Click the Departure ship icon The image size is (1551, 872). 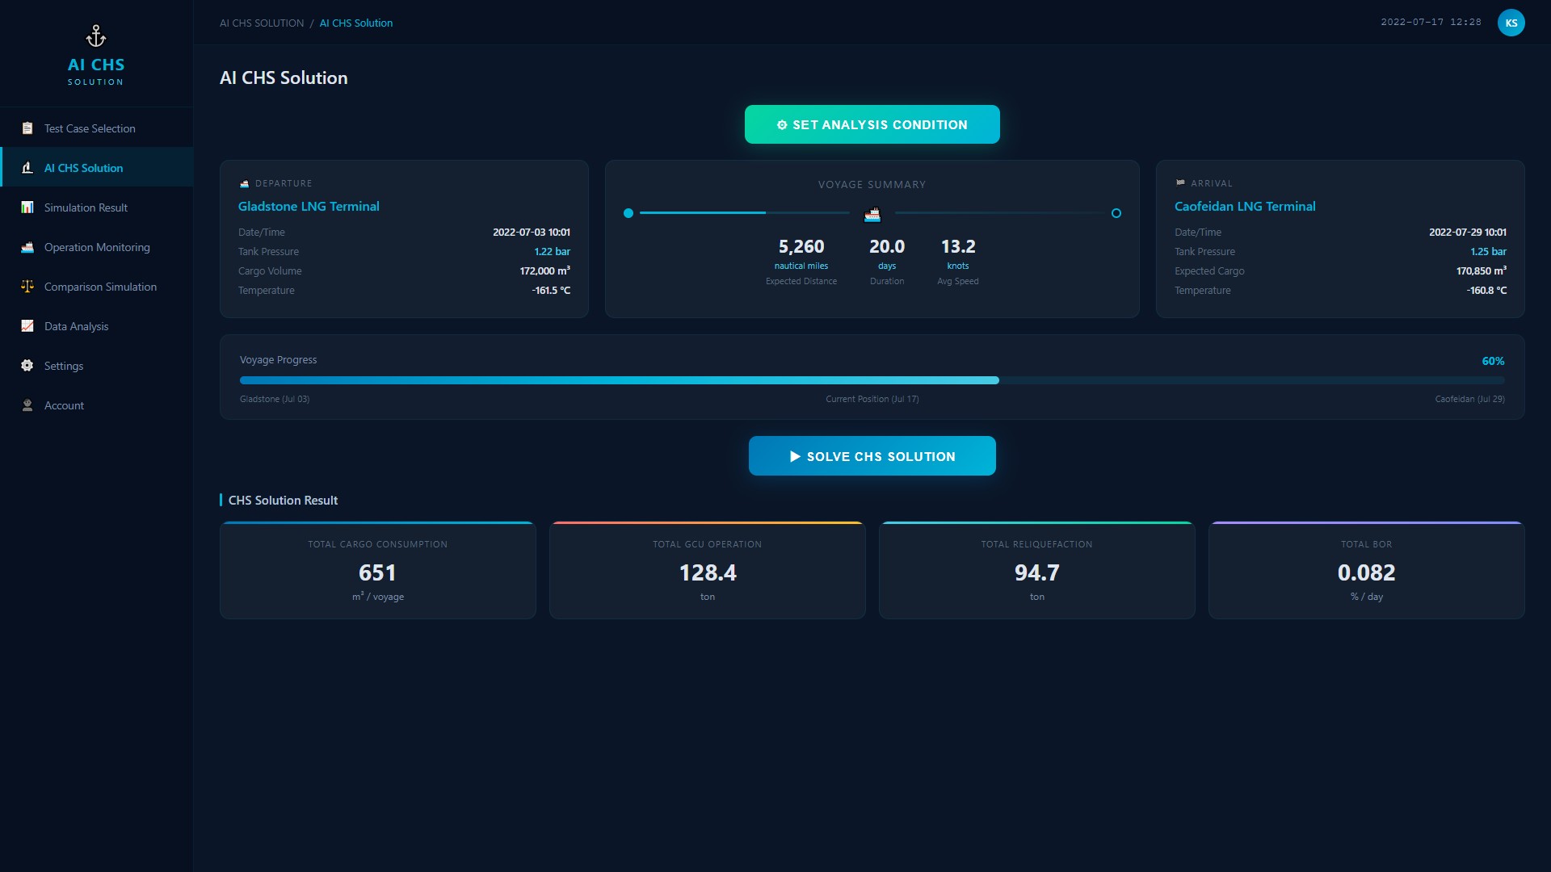[244, 184]
